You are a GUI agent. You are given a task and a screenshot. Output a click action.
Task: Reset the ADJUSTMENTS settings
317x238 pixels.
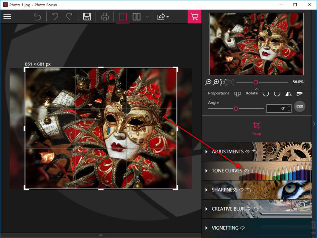[254, 152]
